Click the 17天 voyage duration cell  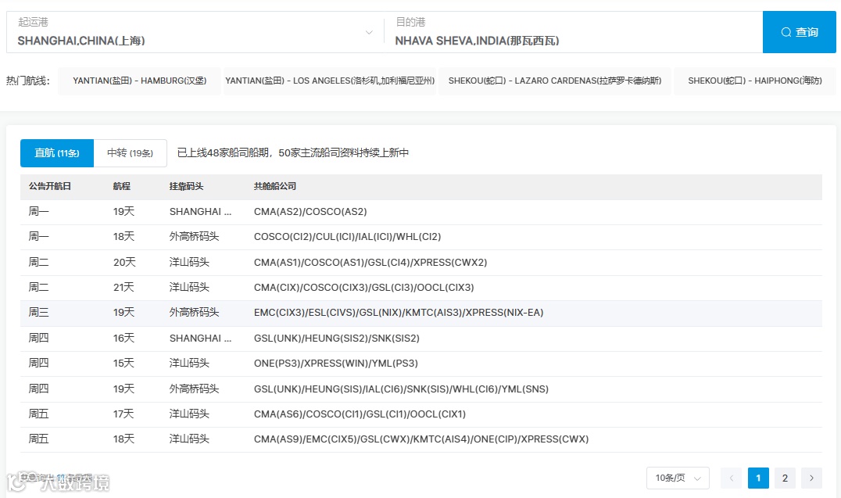(124, 414)
